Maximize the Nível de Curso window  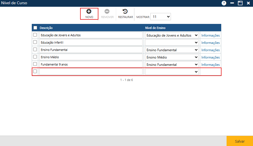[x=240, y=3]
